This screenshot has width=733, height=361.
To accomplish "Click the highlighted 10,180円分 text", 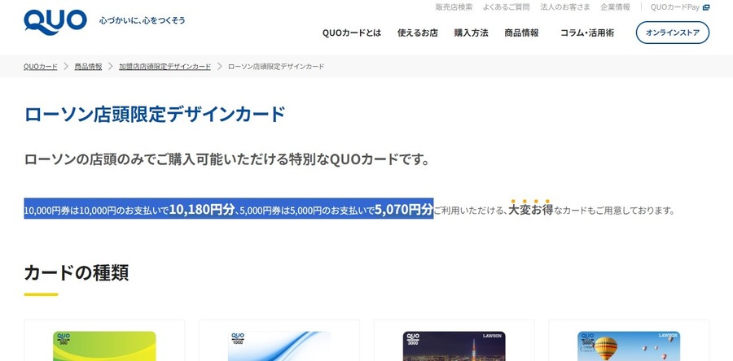I will pos(201,210).
